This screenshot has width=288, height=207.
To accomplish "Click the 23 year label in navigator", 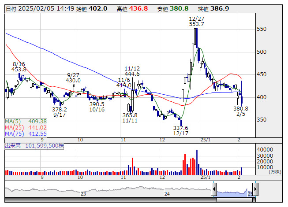I will (x=83, y=193).
